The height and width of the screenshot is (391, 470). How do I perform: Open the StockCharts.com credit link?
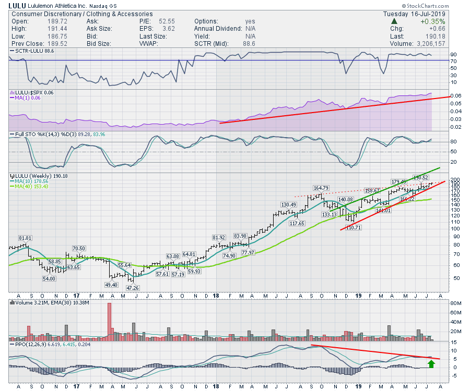425,6
